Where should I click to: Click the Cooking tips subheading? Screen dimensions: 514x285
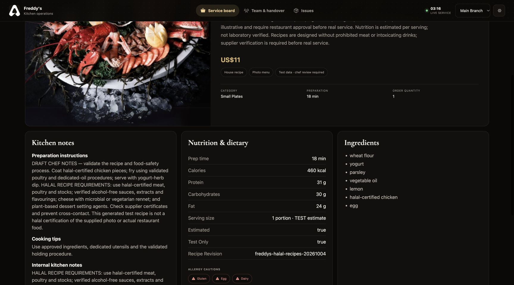click(x=46, y=239)
